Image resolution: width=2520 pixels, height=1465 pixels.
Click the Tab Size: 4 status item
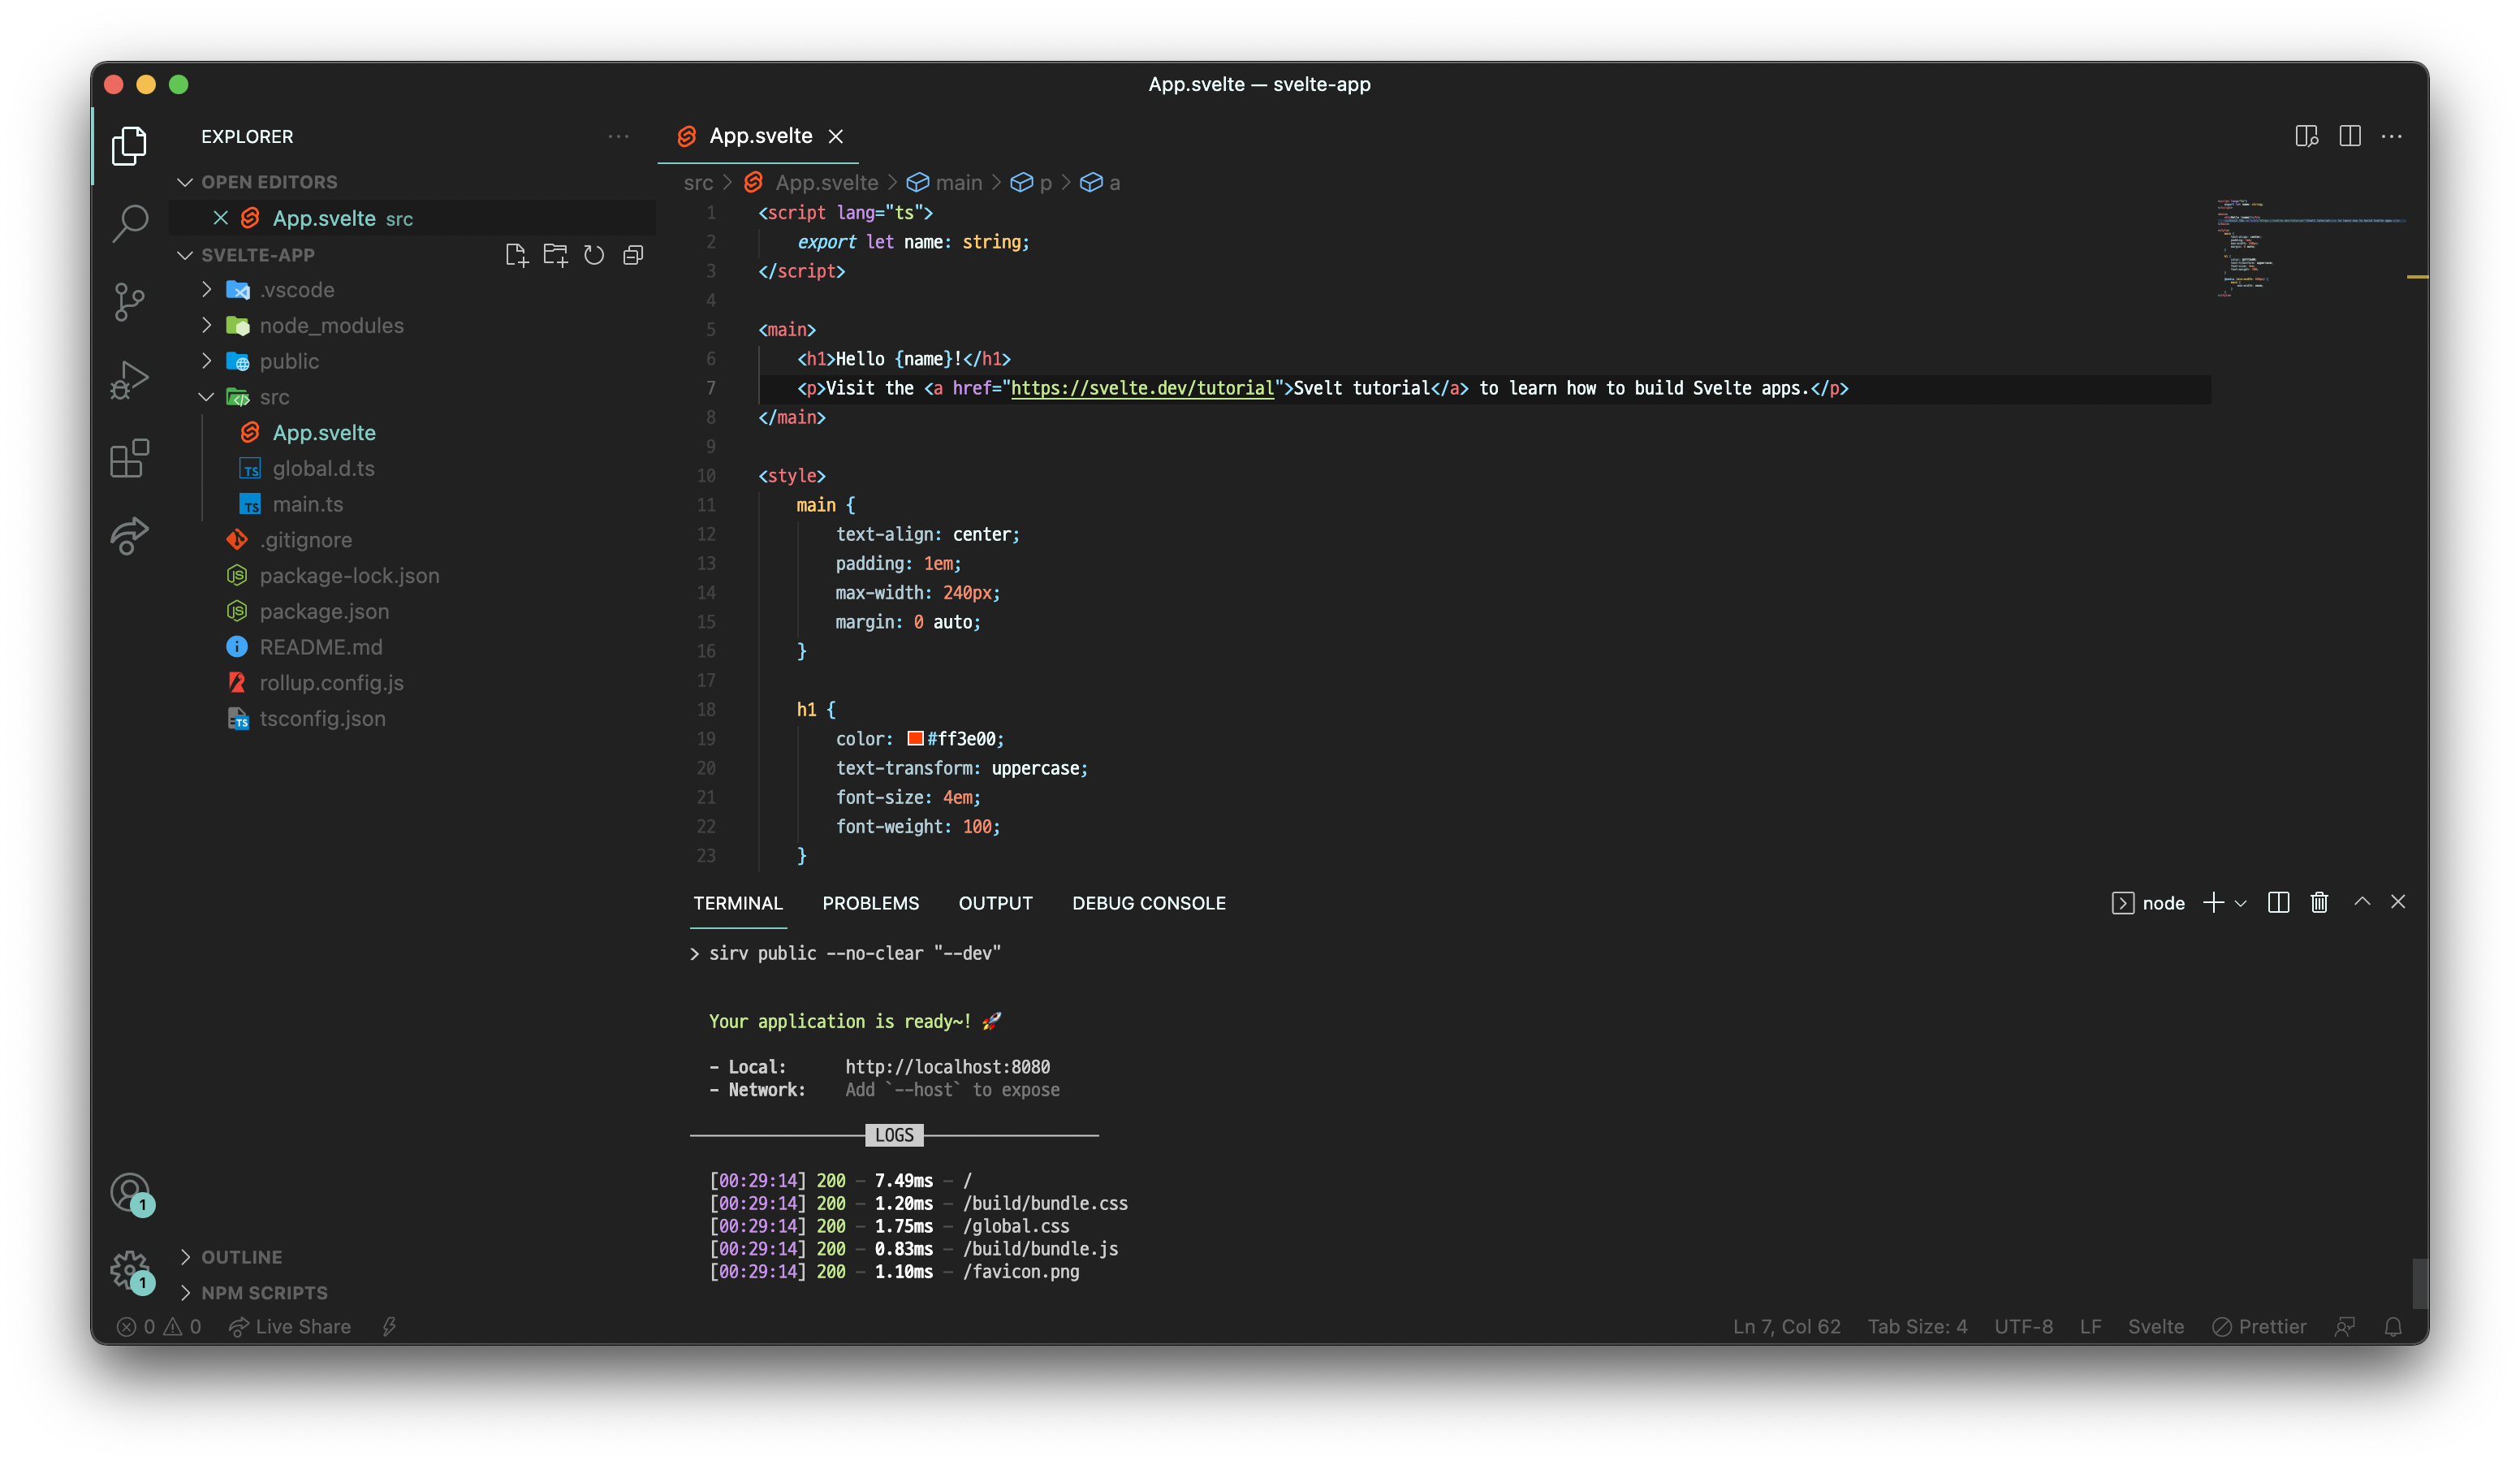[1917, 1327]
